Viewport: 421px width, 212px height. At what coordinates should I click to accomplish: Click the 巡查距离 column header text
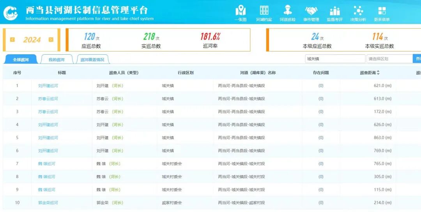click(368, 73)
